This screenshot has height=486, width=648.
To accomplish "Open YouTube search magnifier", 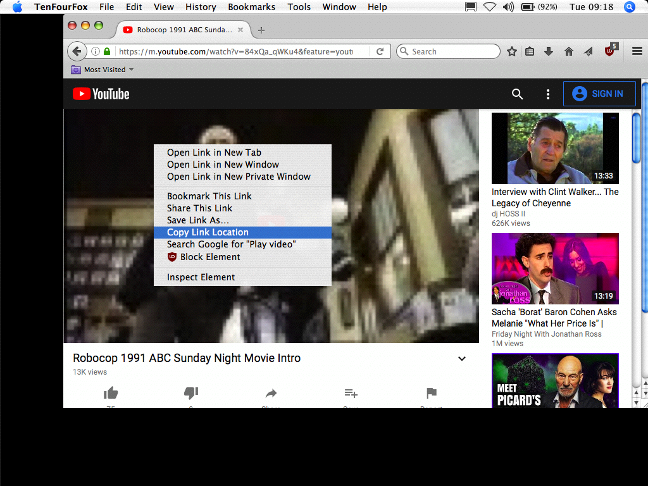I will click(517, 94).
